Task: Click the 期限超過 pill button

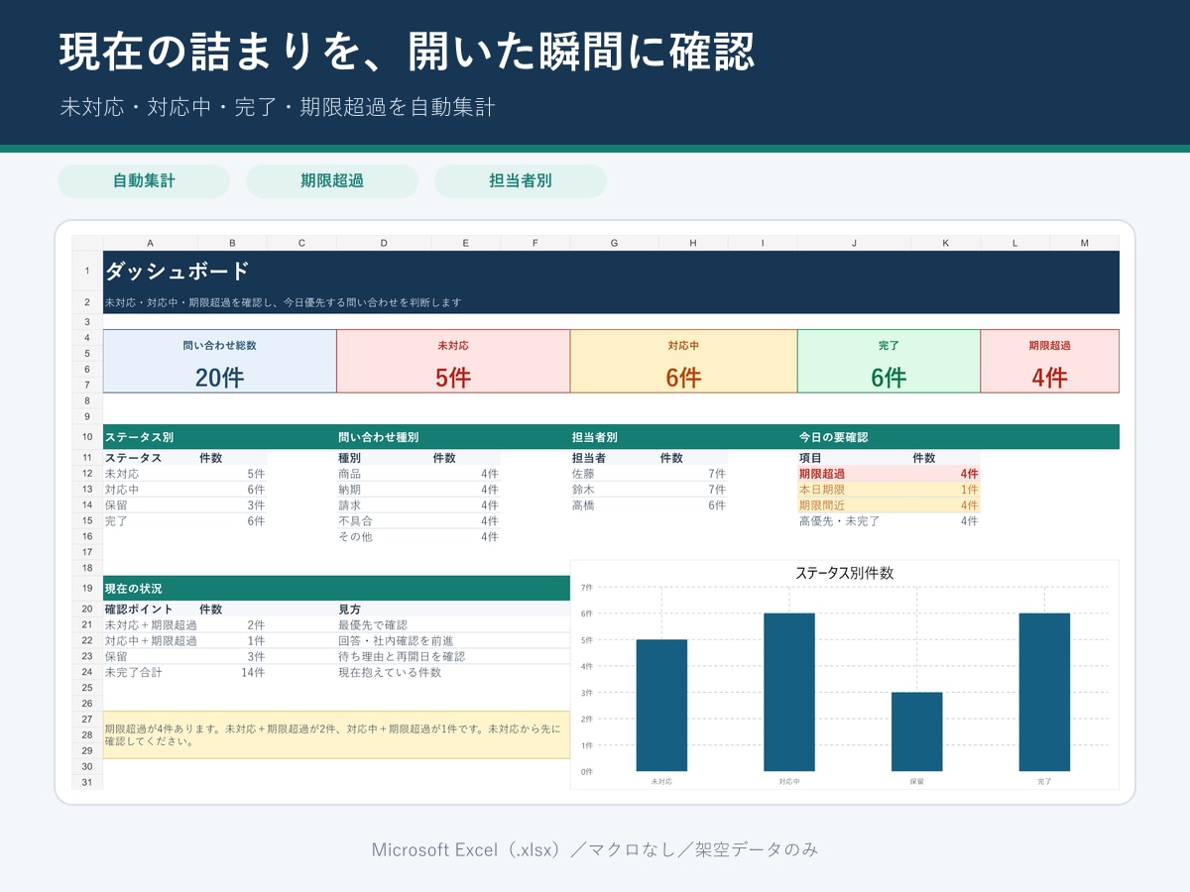Action: pos(332,181)
